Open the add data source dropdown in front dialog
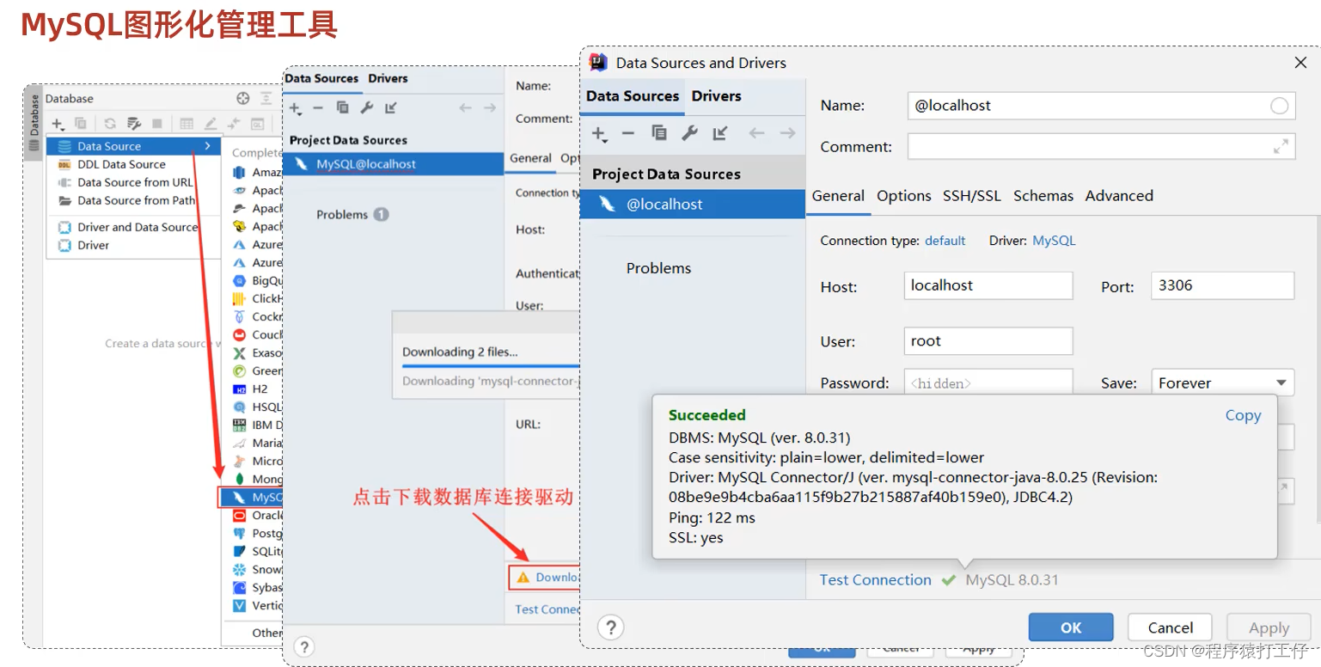The image size is (1321, 667). tap(600, 134)
